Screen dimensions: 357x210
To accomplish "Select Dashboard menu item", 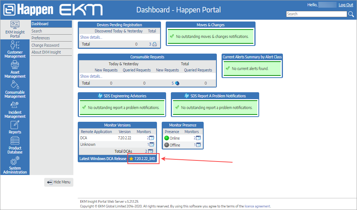I will point(51,24).
